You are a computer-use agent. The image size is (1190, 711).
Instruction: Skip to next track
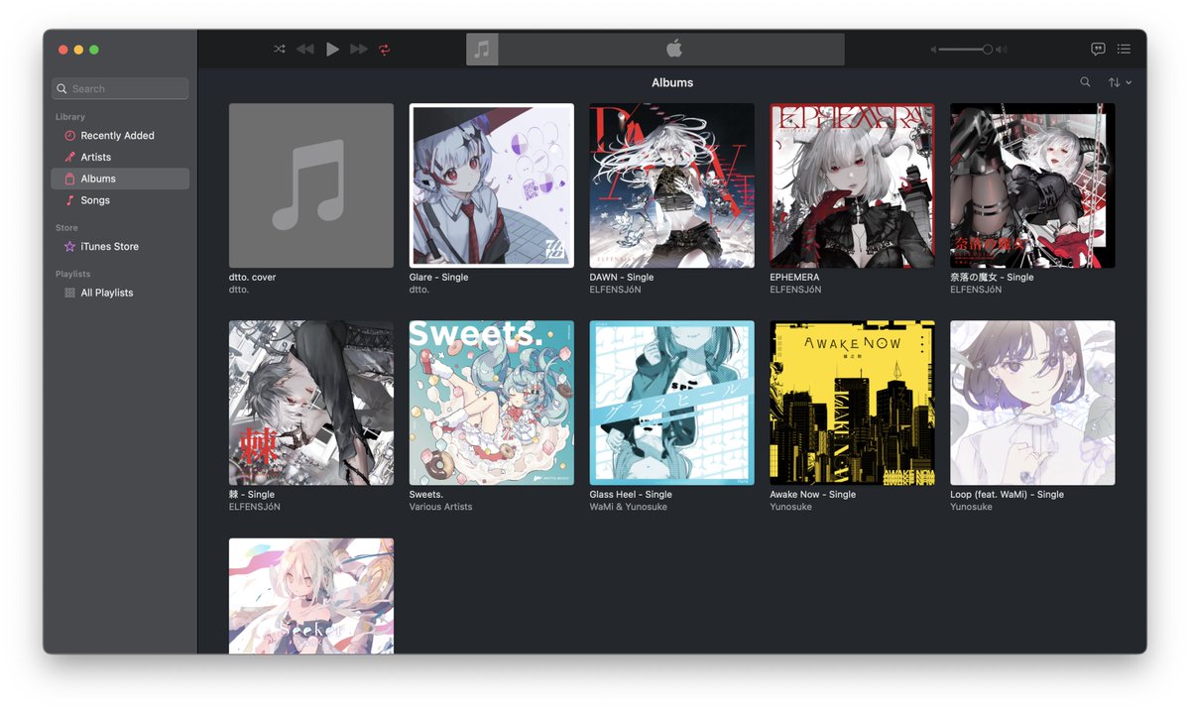(359, 49)
